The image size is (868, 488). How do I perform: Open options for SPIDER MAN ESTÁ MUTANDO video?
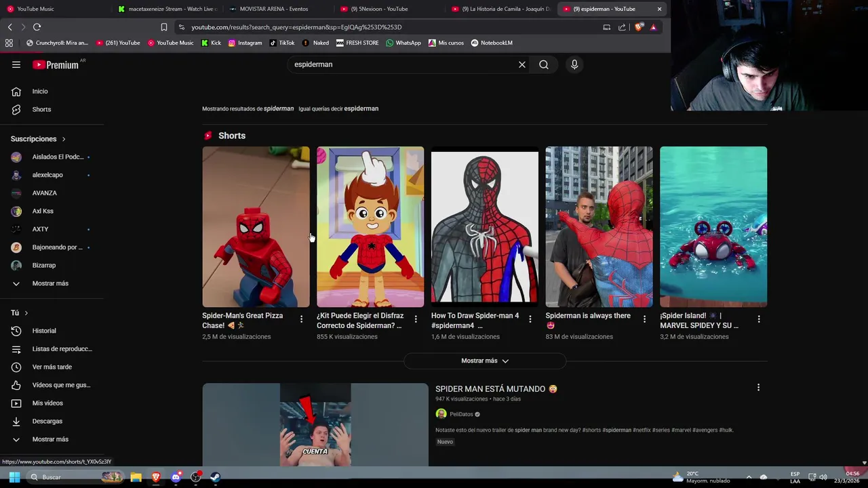758,388
